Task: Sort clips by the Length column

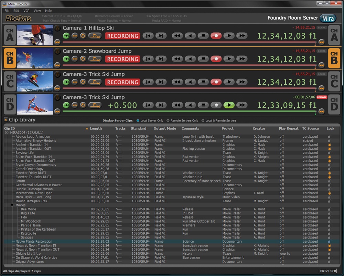Action: [x=96, y=129]
